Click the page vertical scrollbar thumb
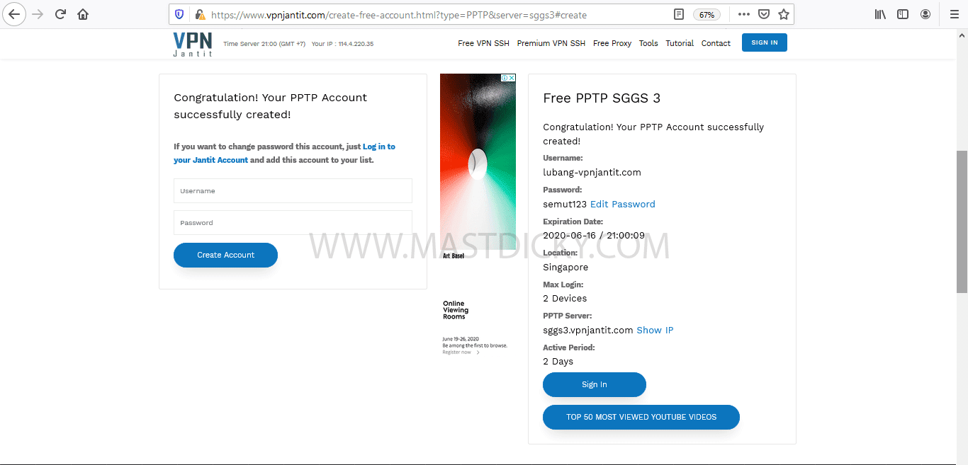 tap(962, 222)
